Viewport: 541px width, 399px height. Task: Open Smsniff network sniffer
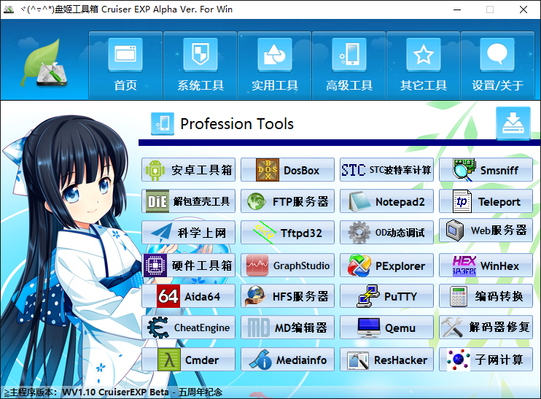pyautogui.click(x=486, y=171)
